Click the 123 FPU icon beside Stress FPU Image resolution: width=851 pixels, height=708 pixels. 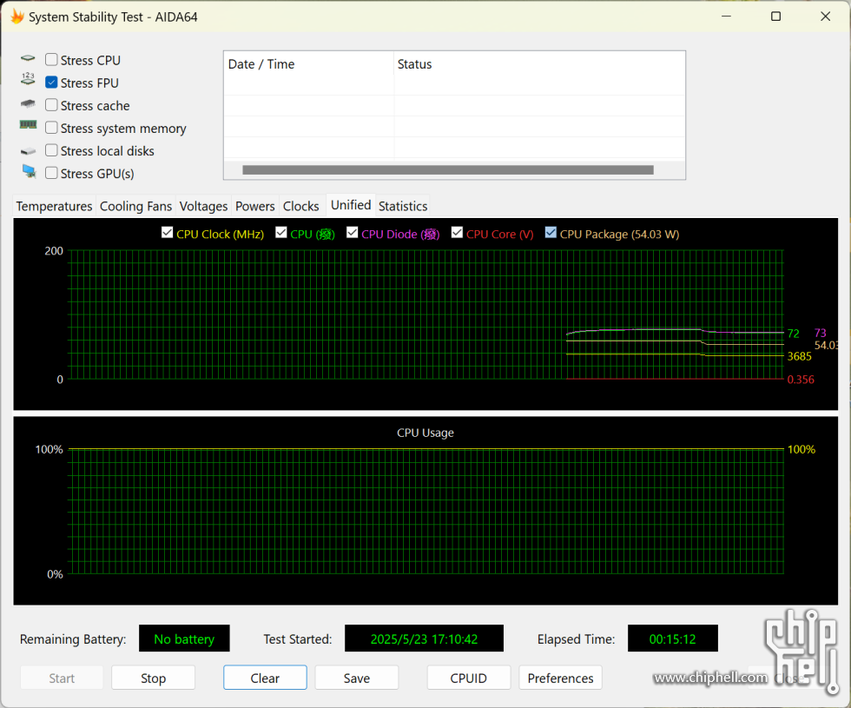[28, 79]
